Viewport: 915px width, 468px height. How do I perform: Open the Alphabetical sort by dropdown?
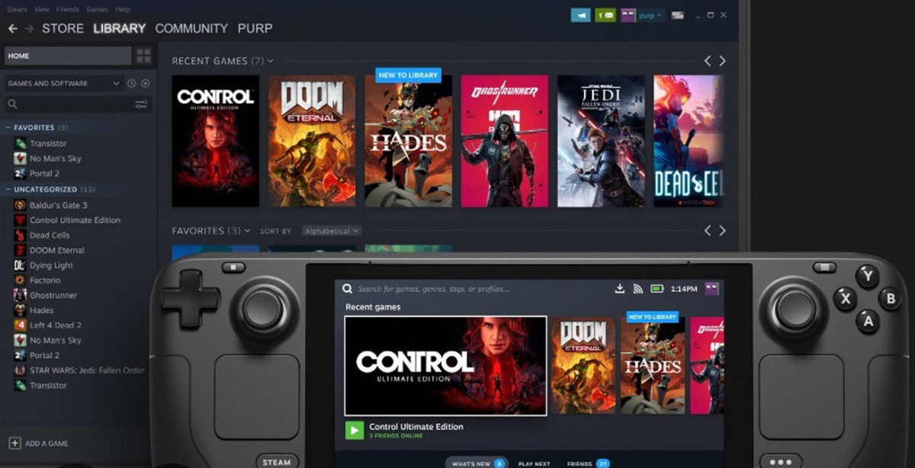point(332,231)
